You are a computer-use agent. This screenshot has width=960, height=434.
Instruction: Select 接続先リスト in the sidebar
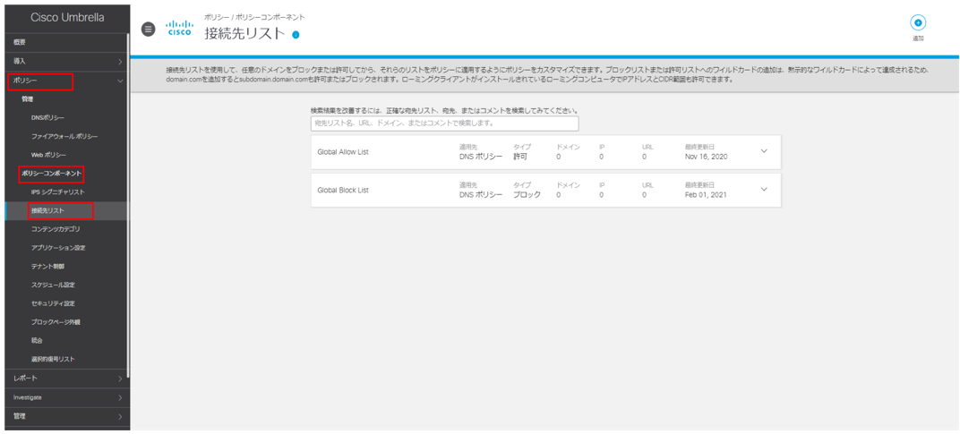(x=47, y=210)
